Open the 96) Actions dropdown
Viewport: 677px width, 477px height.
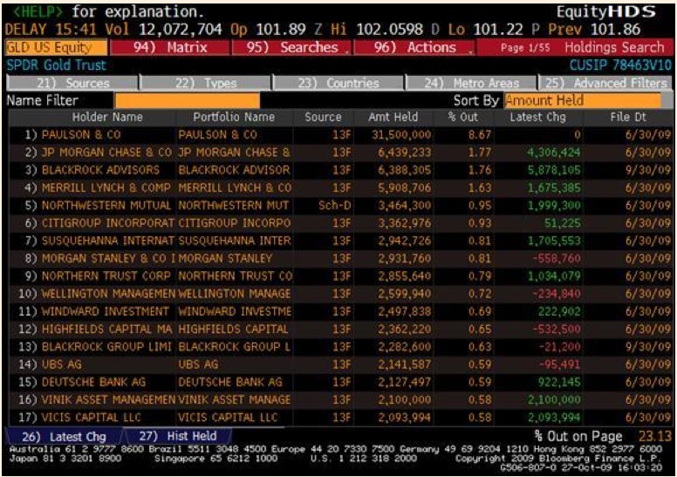(414, 47)
